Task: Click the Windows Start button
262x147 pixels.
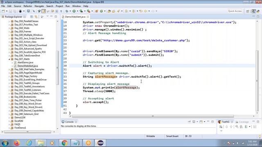Action: coord(5,143)
